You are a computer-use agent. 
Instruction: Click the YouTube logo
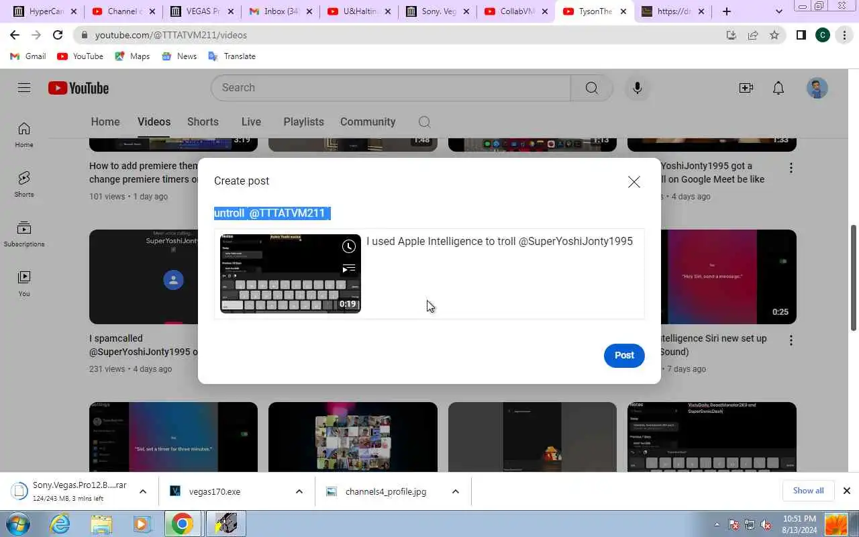pos(79,88)
